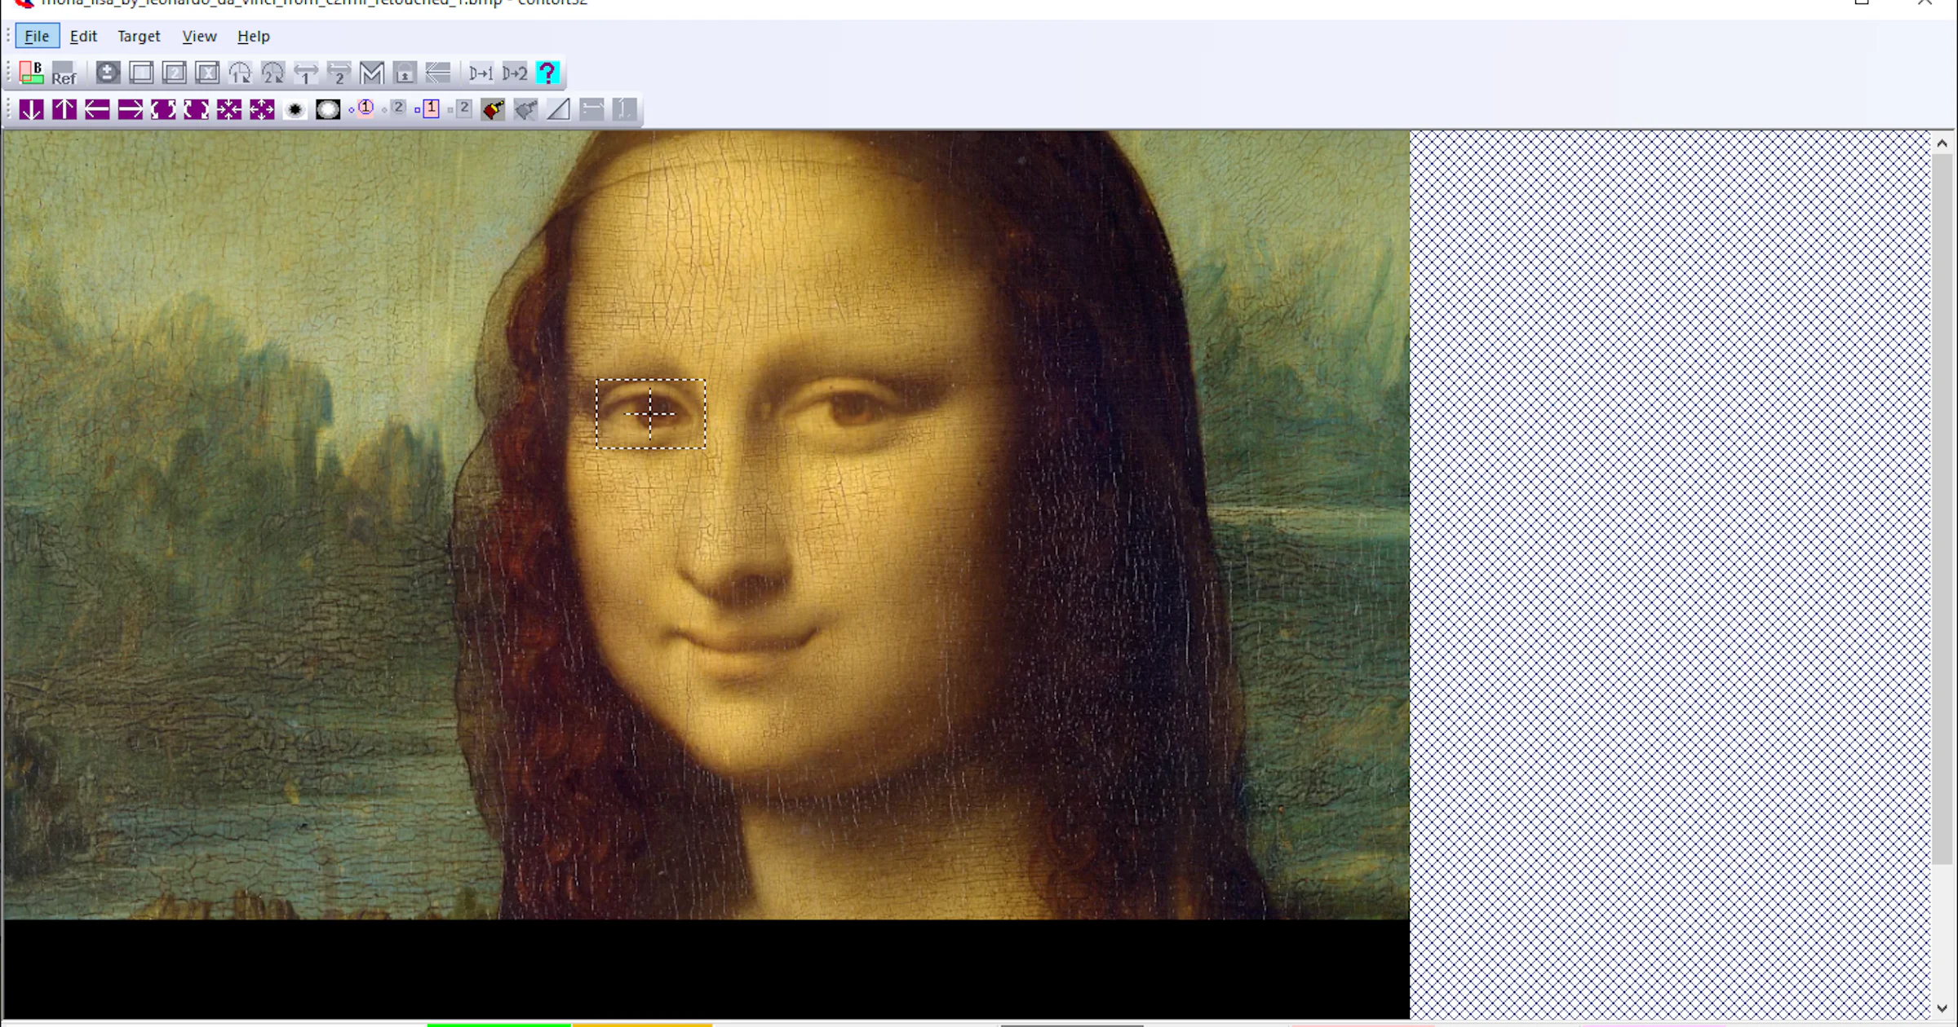Click the double-arrow 2 toolbar icon
1958x1027 pixels.
tap(339, 73)
